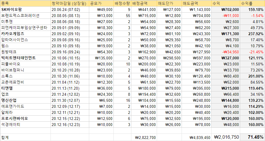Image resolution: width=265 pixels, height=141 pixels.
Task: Click the 소룩스 name cell
Action: (25, 76)
